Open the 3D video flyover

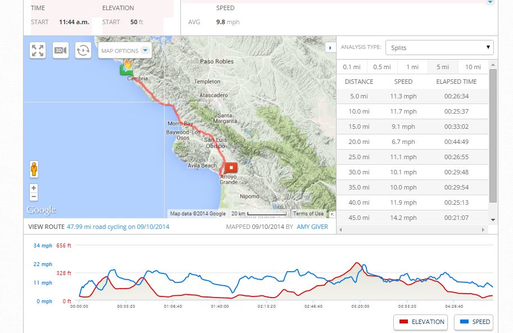tap(60, 51)
